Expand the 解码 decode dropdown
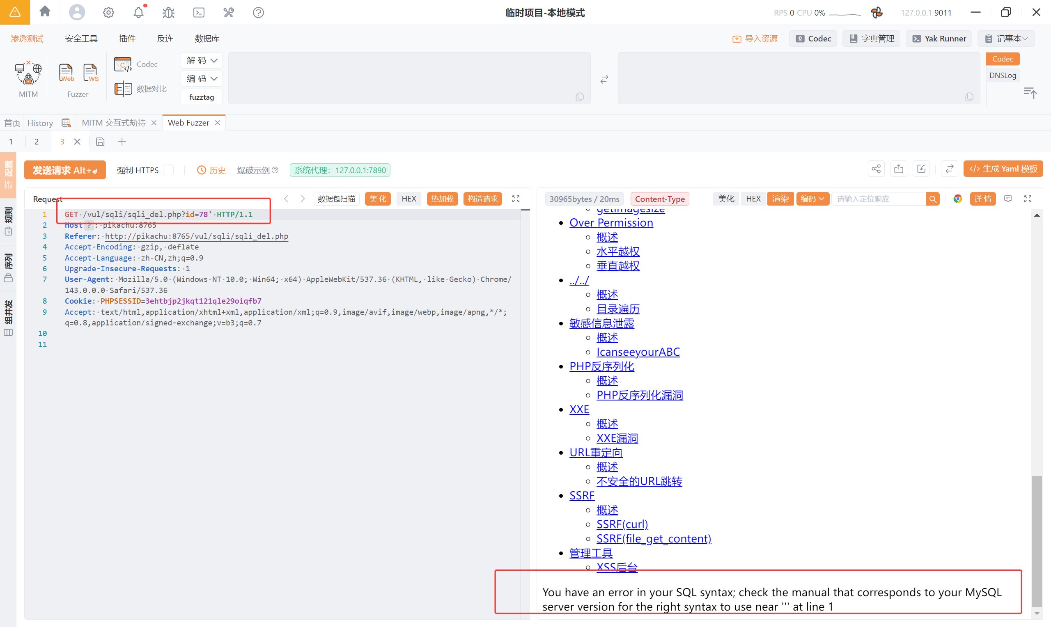The image size is (1051, 627). point(202,60)
